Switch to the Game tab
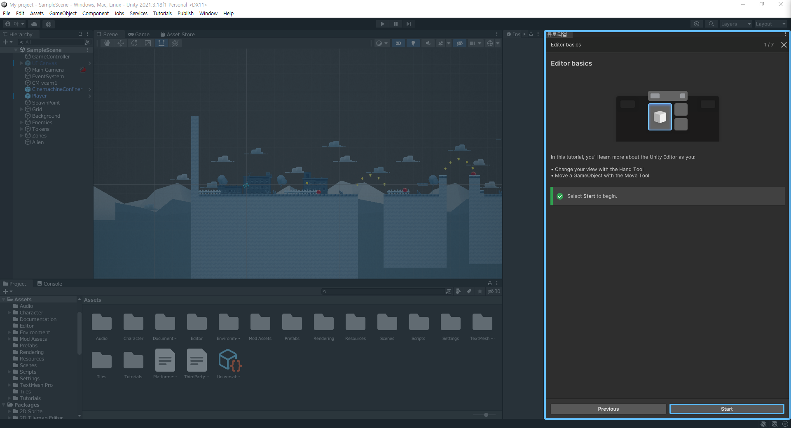The image size is (791, 428). point(139,34)
